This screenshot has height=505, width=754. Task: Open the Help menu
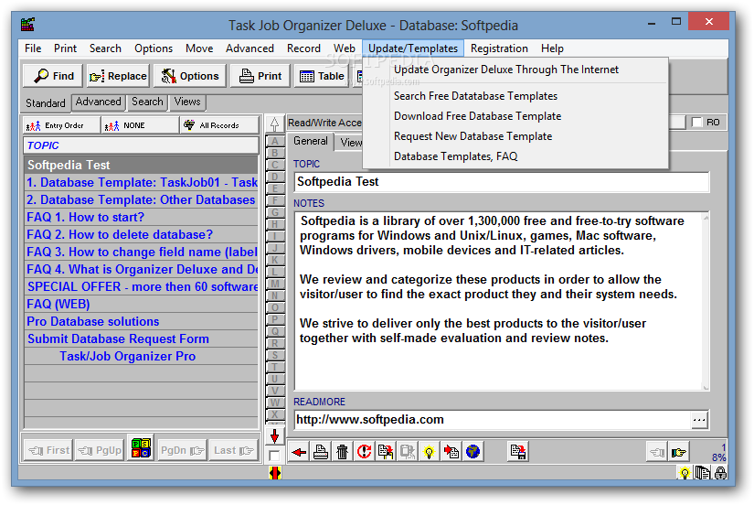(552, 48)
